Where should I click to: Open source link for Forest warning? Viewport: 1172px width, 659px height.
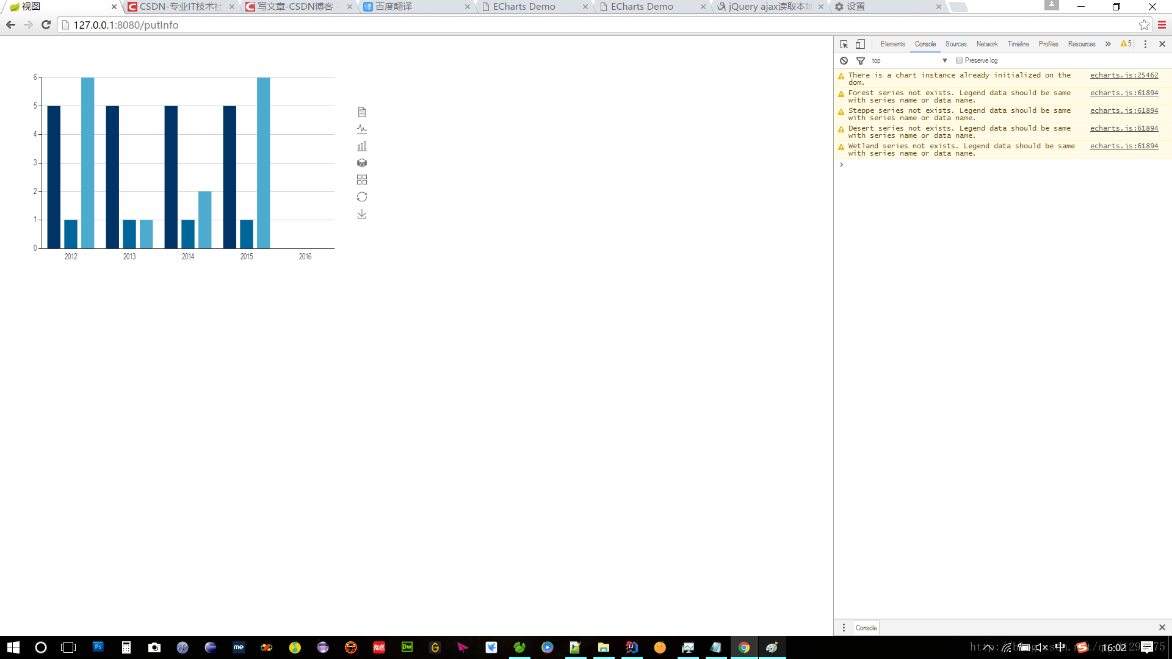coord(1124,93)
